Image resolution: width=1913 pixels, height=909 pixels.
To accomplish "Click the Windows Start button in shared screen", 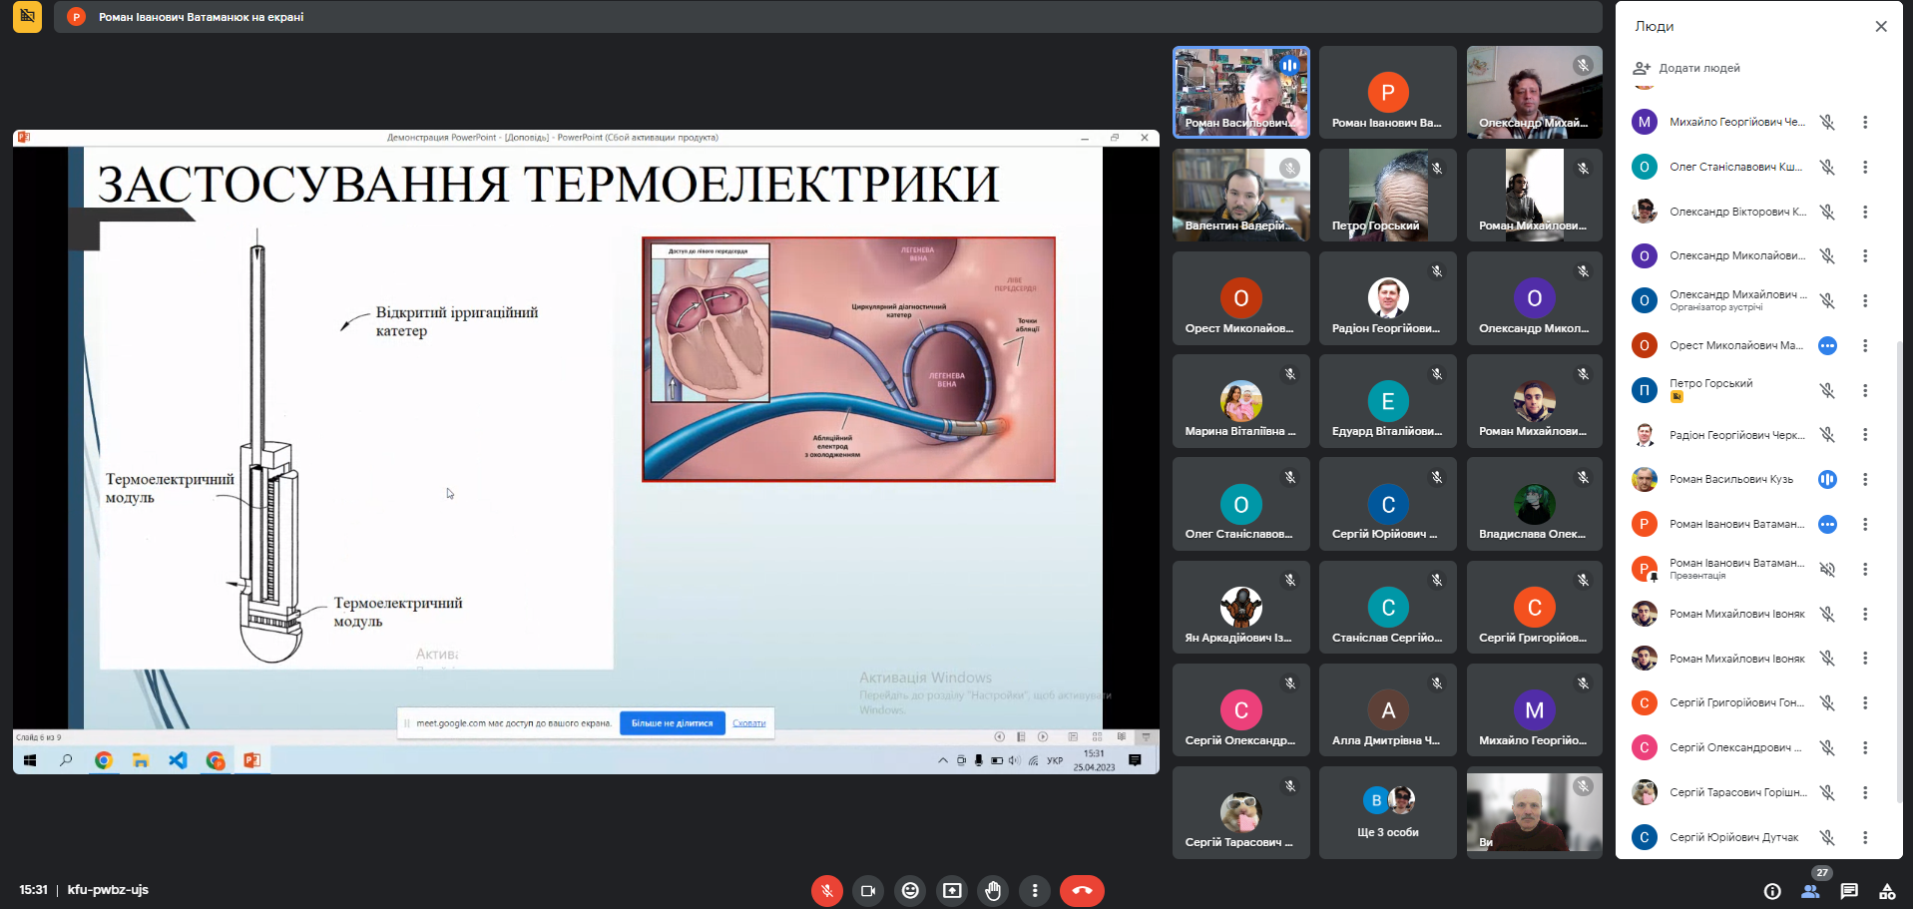I will click(x=30, y=760).
